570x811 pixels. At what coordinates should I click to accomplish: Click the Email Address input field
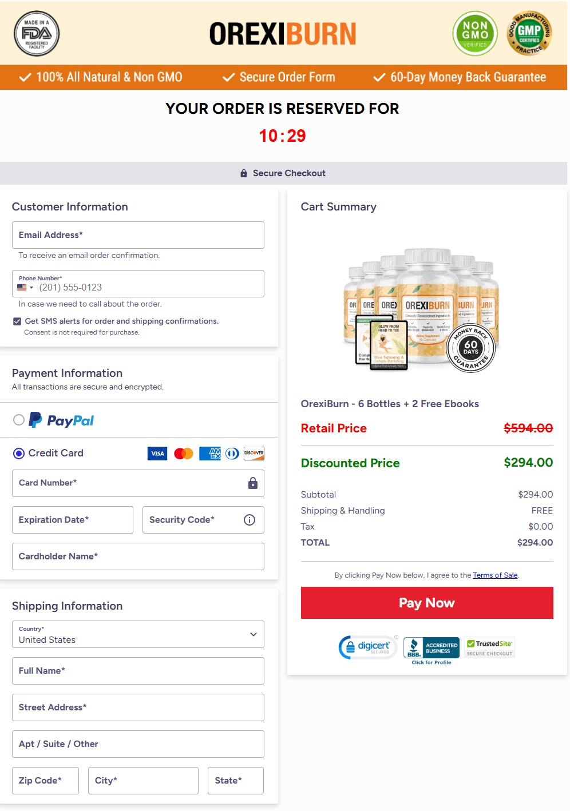pyautogui.click(x=137, y=234)
